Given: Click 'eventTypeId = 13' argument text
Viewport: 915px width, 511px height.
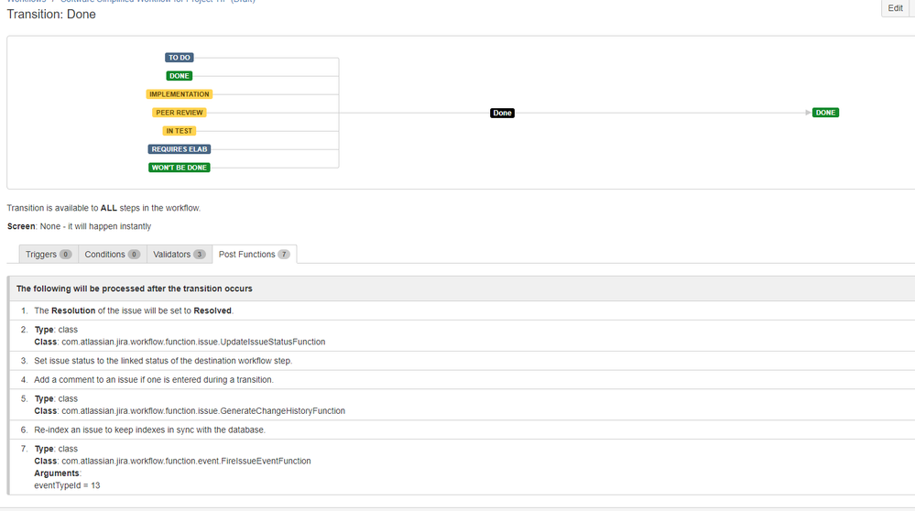Looking at the screenshot, I should click(67, 485).
